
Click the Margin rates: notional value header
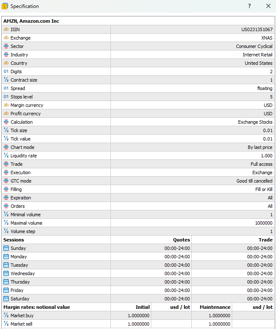pyautogui.click(x=37, y=307)
